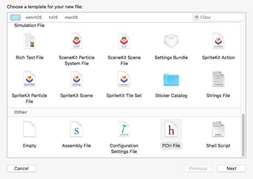Click the Settings Bundle label

171,58
